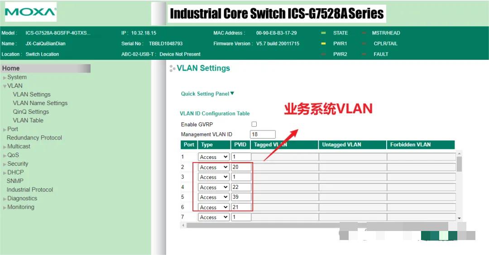
Task: Click the VLAN ID Configuration Table heading
Action: [215, 114]
